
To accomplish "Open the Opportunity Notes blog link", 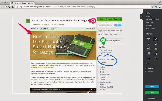I will pos(106,53).
